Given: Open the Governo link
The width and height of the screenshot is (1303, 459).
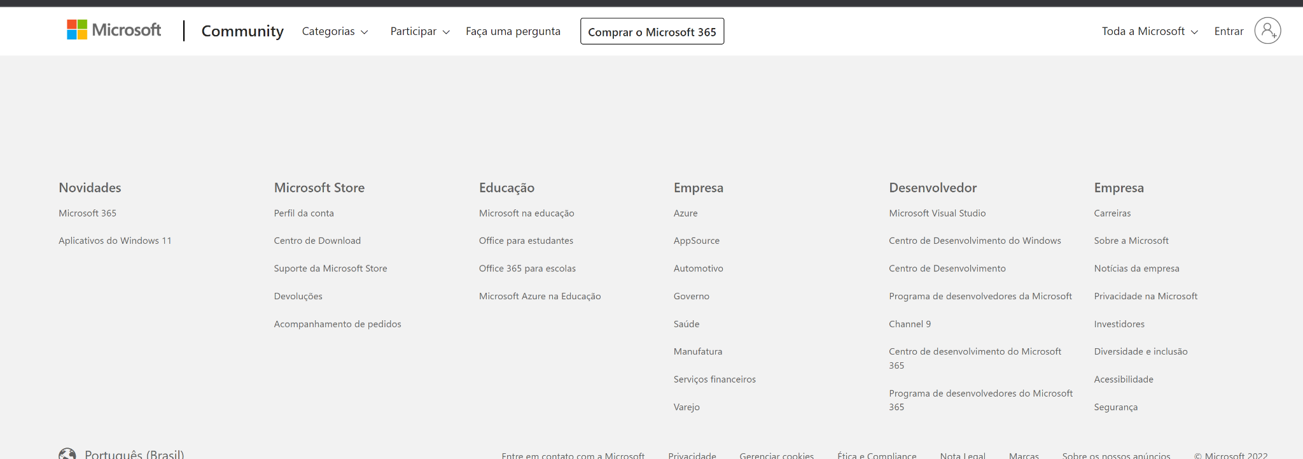Looking at the screenshot, I should point(692,296).
